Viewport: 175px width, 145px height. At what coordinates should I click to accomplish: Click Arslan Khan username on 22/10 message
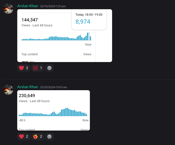[28, 6]
